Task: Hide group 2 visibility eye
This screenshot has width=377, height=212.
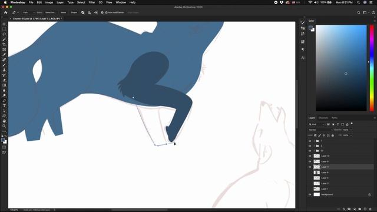Action: pyautogui.click(x=310, y=146)
